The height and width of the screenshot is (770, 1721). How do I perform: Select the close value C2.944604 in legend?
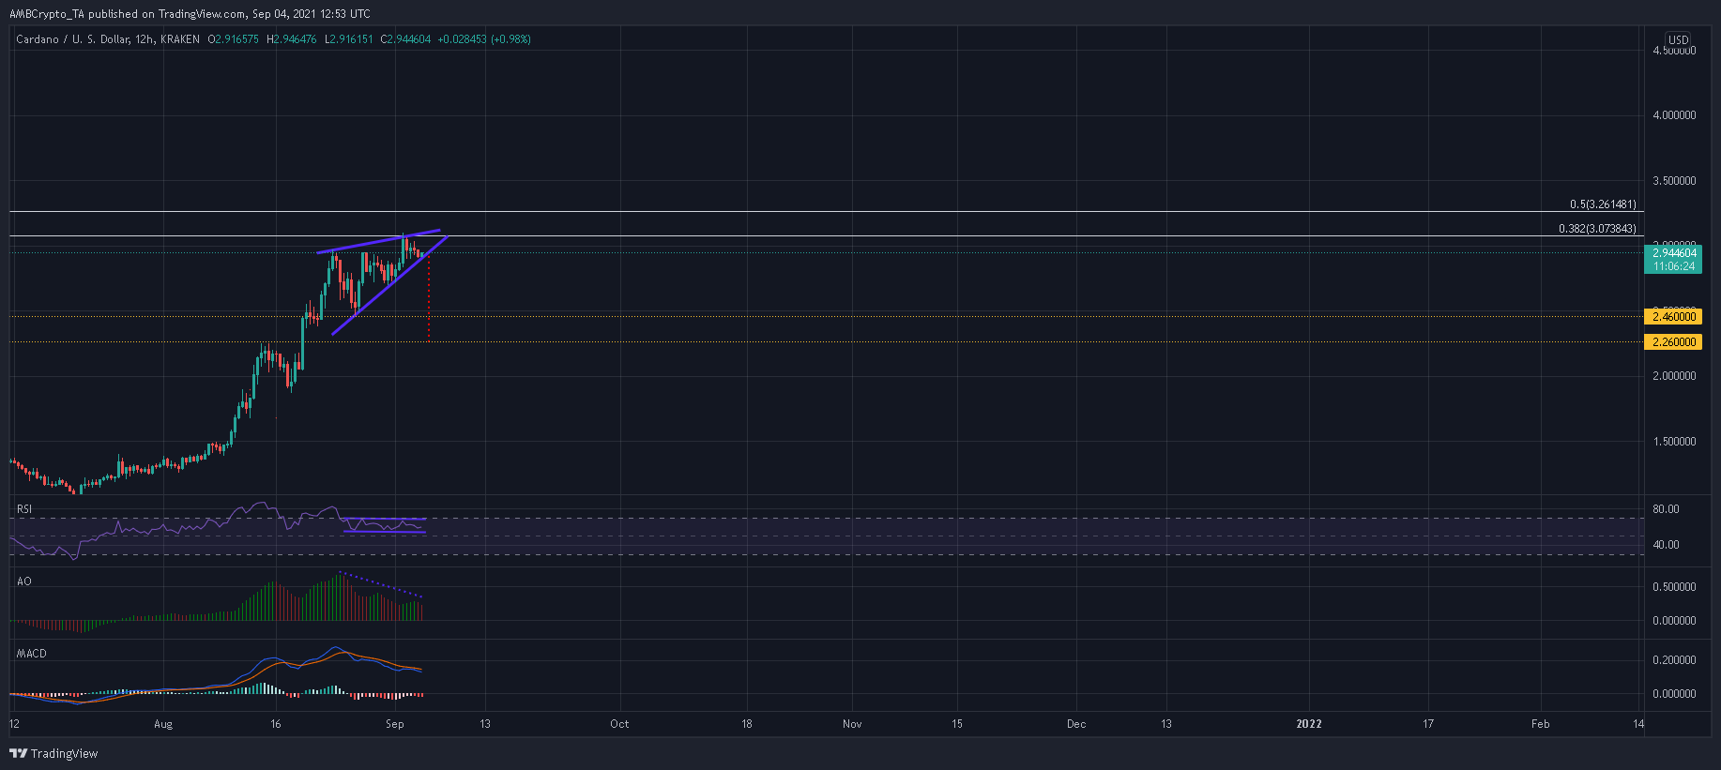pyautogui.click(x=406, y=39)
